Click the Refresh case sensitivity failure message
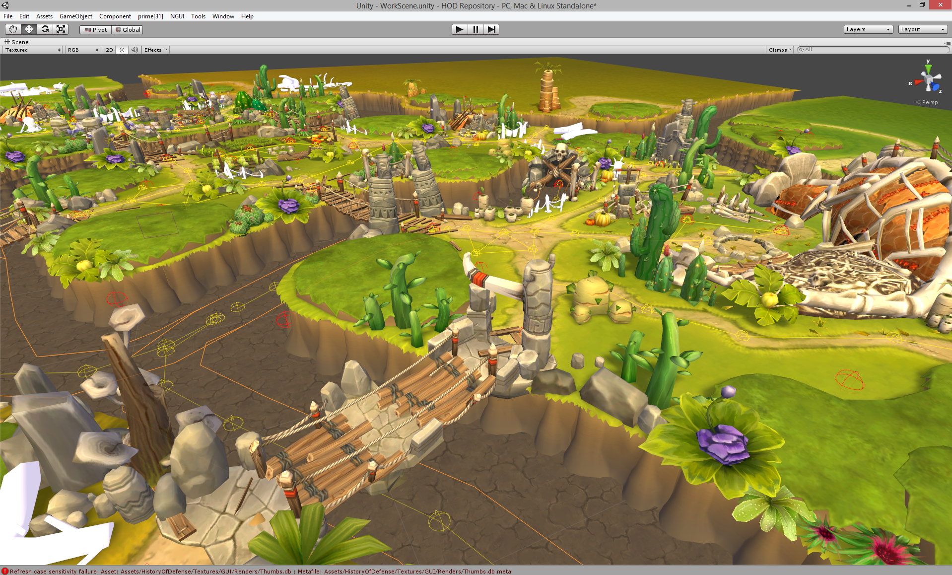The image size is (952, 575). (x=260, y=572)
